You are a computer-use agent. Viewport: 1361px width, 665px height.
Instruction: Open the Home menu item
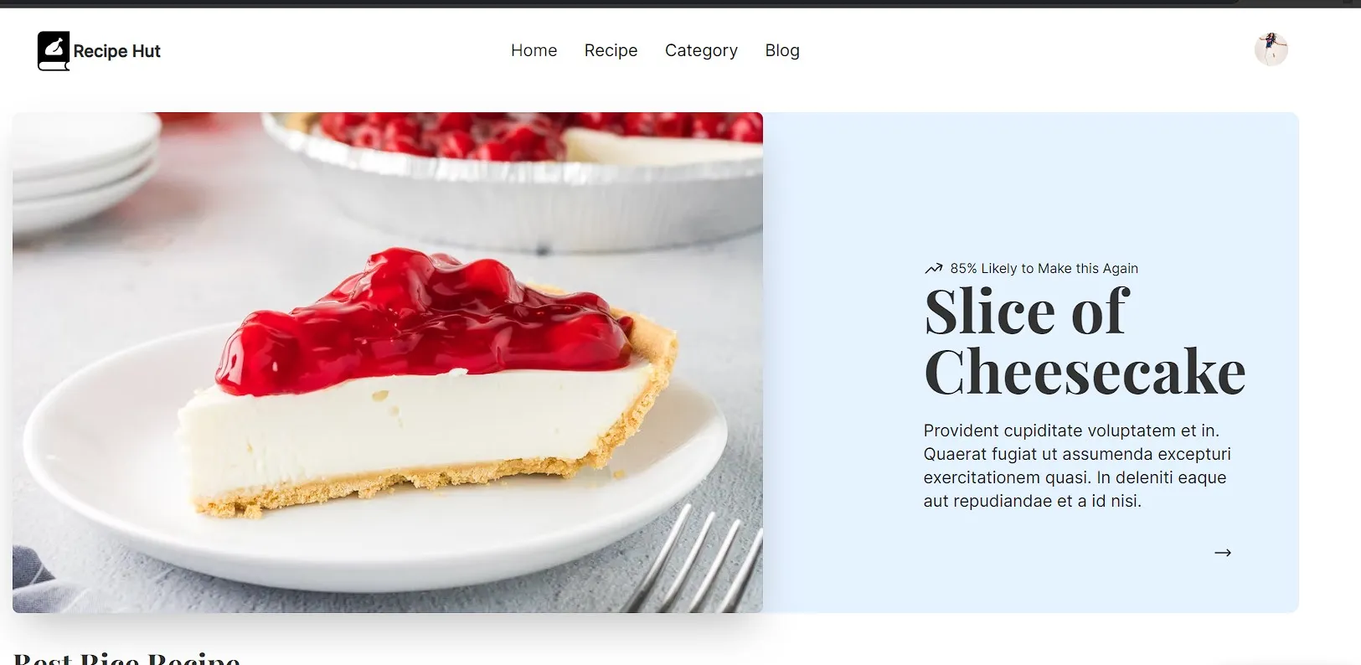(x=534, y=50)
